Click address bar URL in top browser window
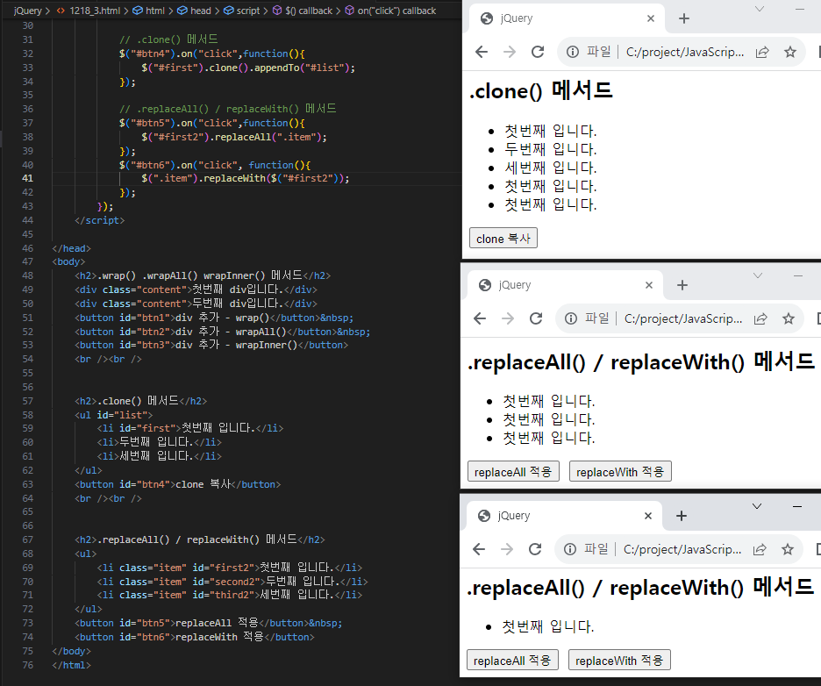821x686 pixels. (x=685, y=52)
